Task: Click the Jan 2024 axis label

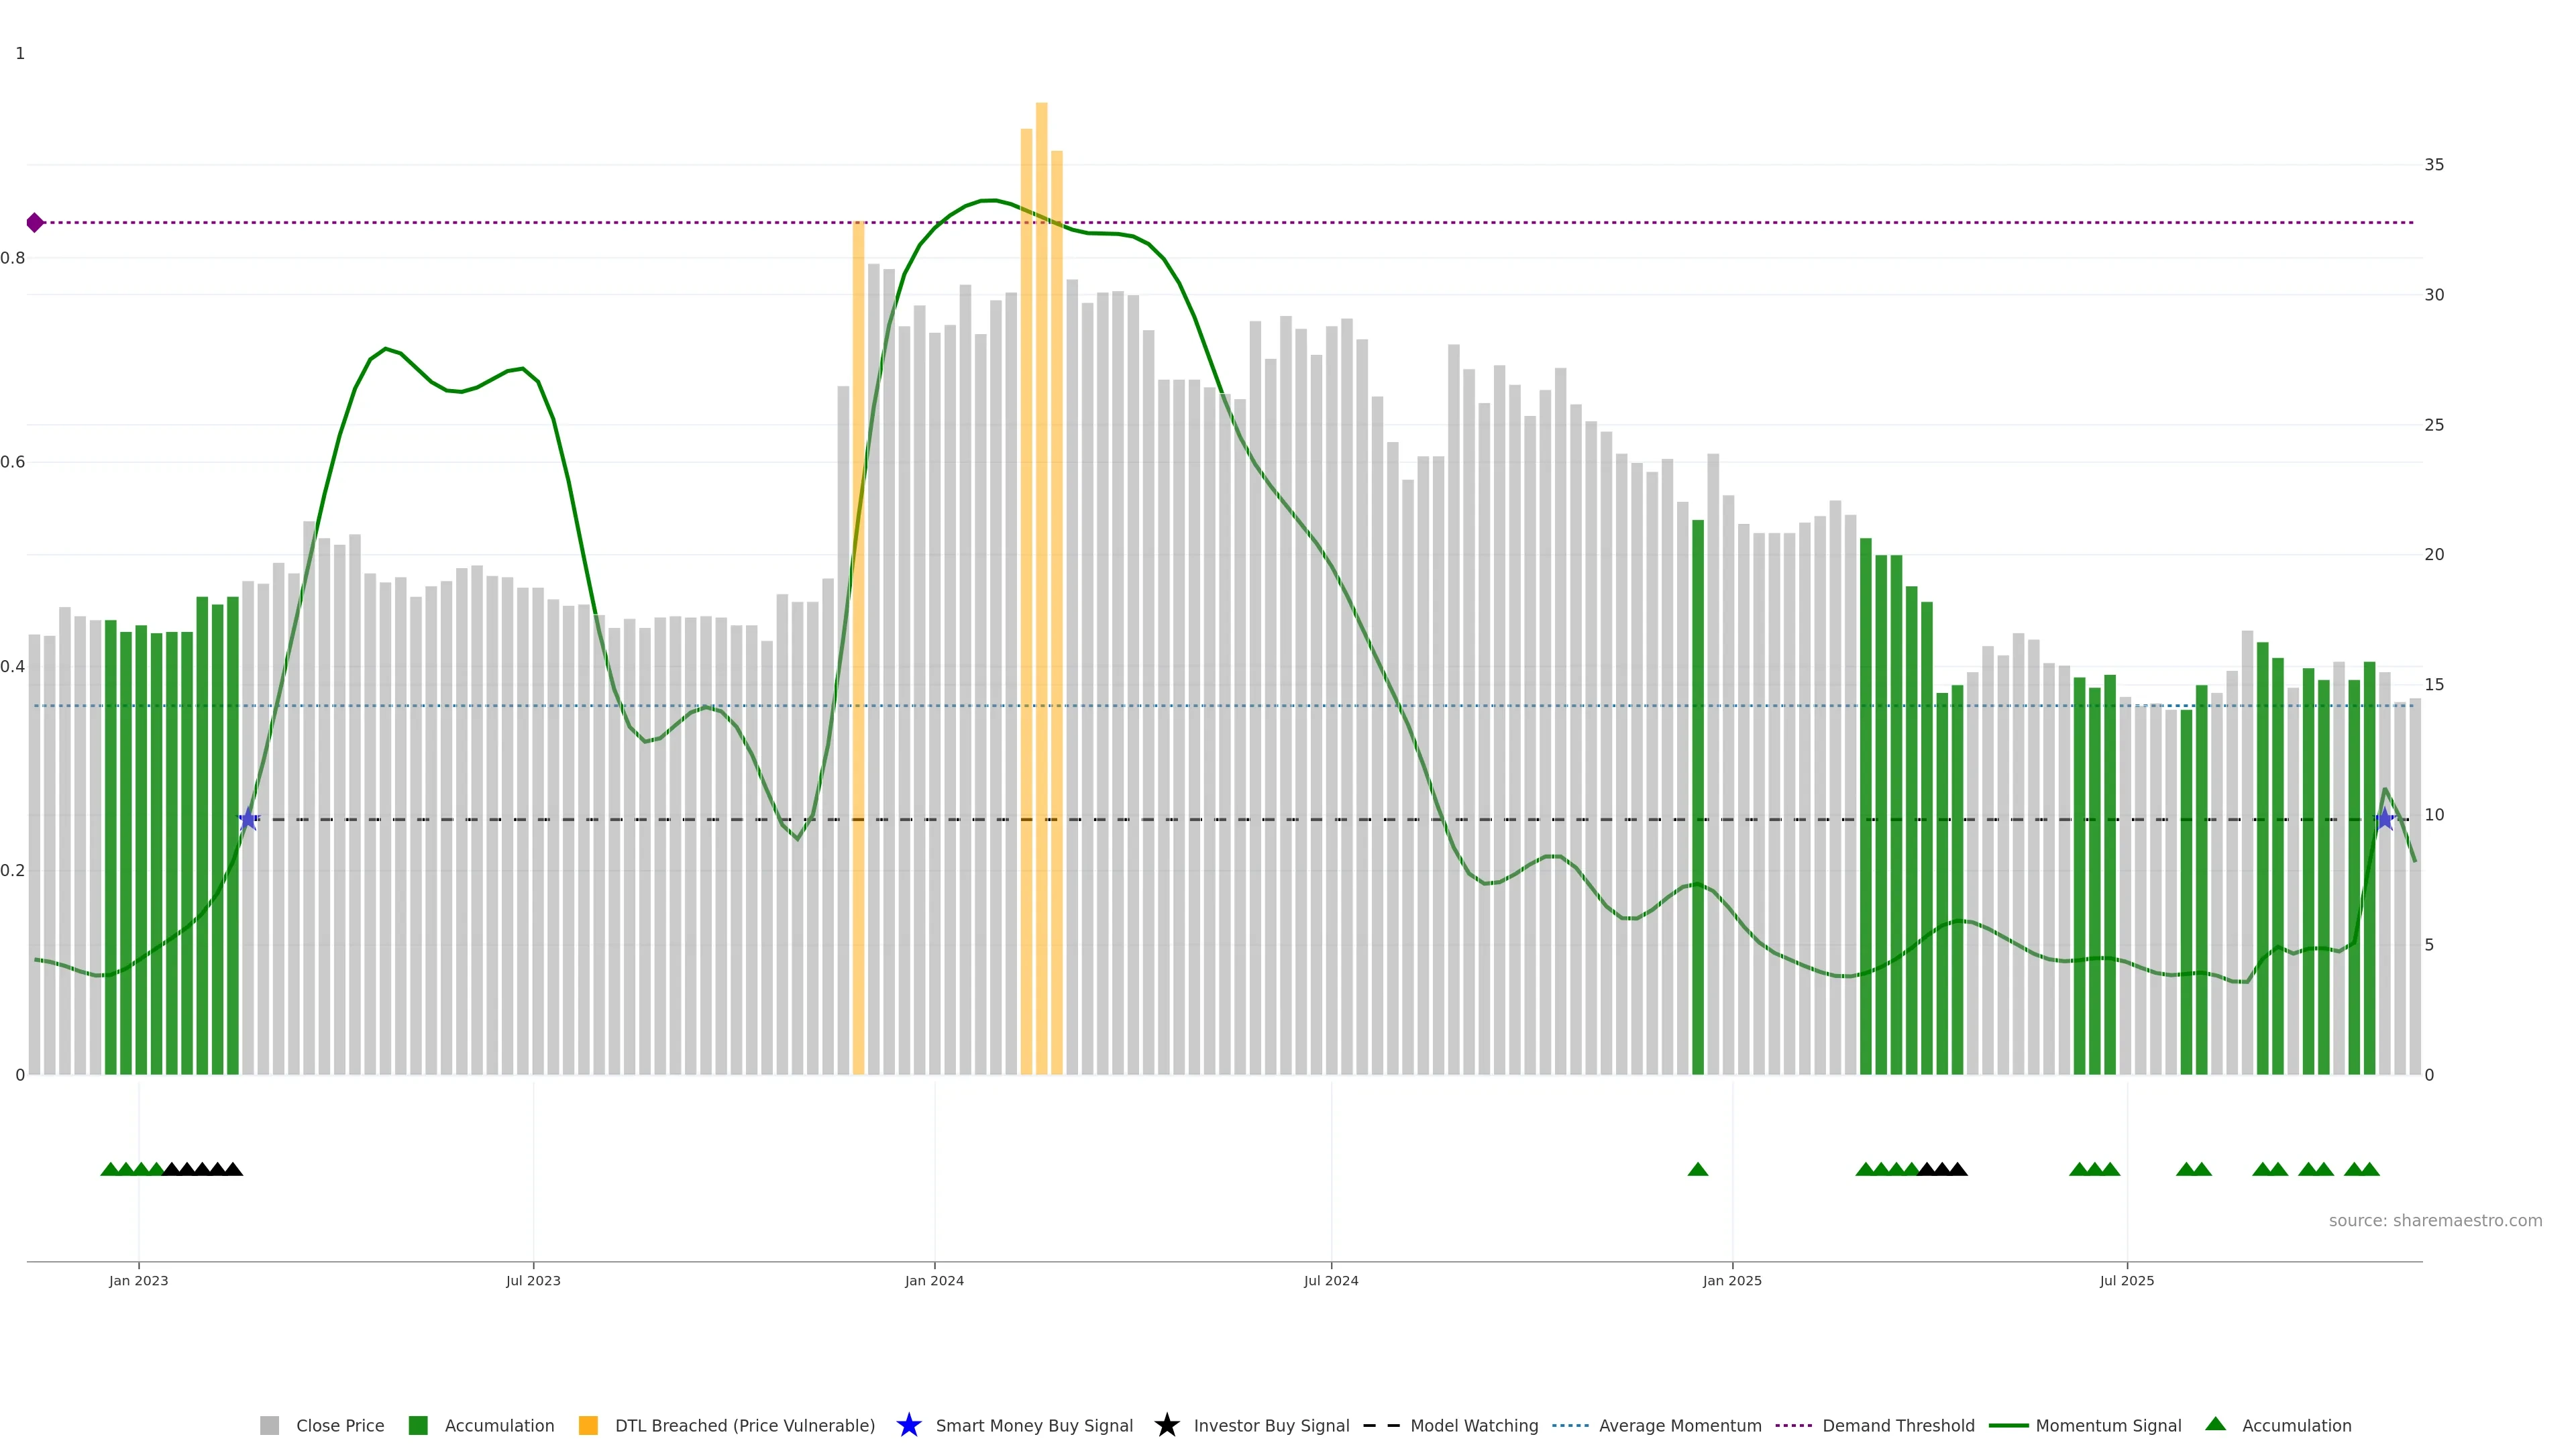Action: [x=934, y=1280]
